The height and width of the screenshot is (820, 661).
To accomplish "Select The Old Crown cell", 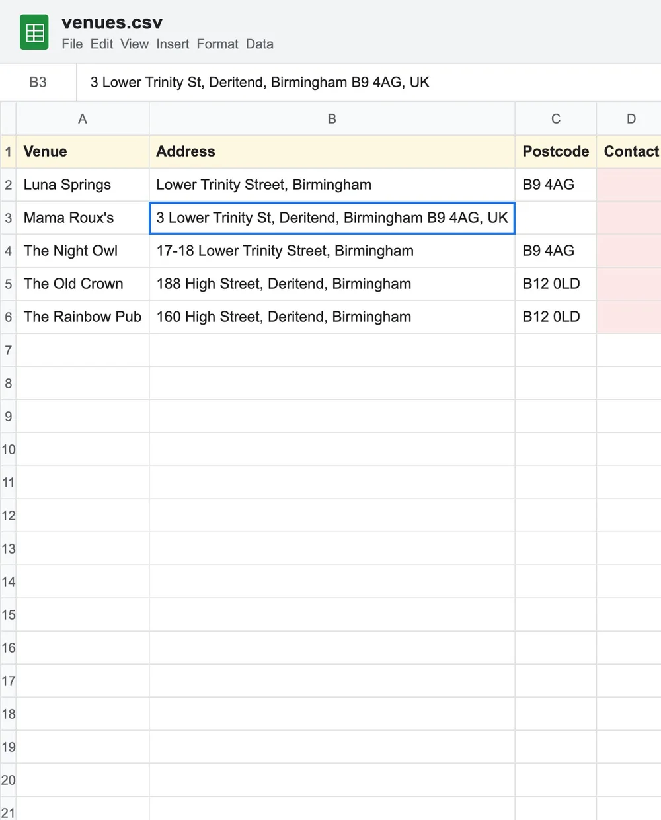I will click(83, 284).
